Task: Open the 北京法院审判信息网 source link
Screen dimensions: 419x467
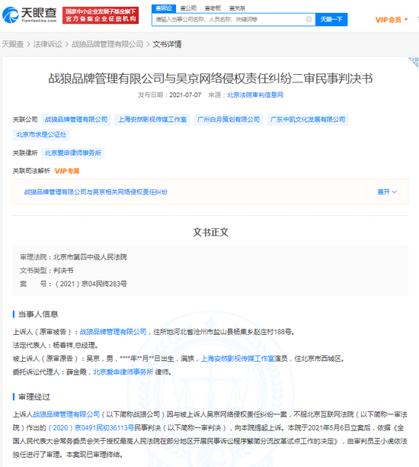Action: coord(255,95)
